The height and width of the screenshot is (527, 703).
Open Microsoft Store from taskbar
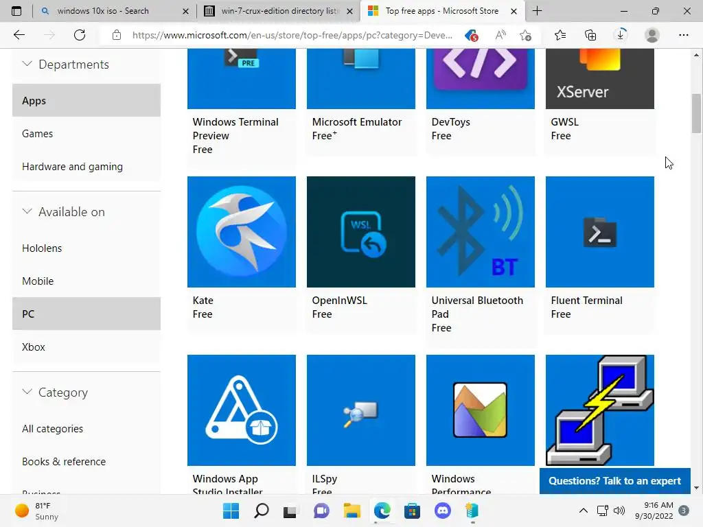pos(412,511)
